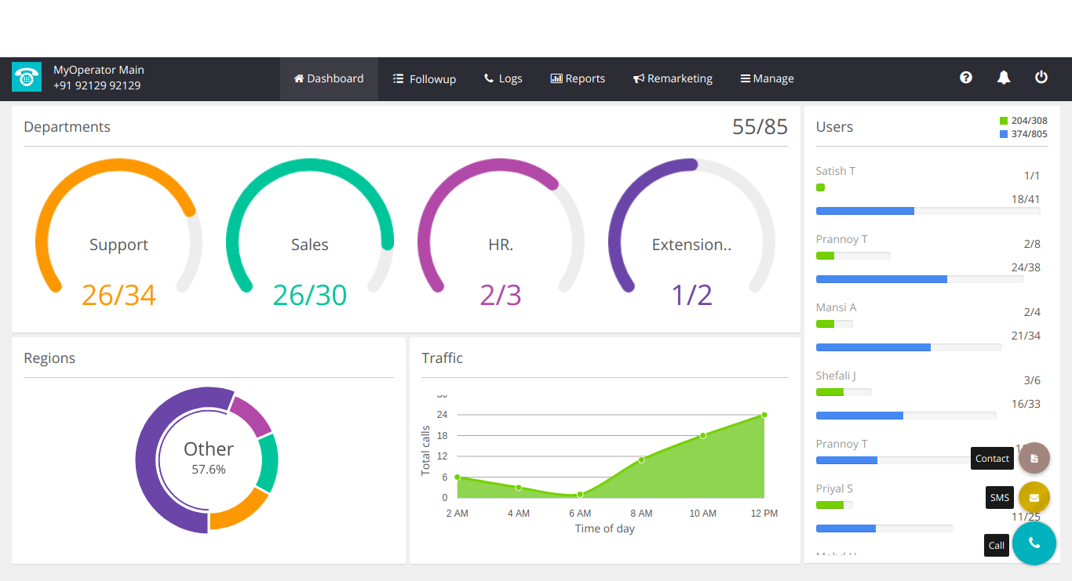Screen dimensions: 1072x581
Task: Open the Logs menu
Action: [x=503, y=78]
